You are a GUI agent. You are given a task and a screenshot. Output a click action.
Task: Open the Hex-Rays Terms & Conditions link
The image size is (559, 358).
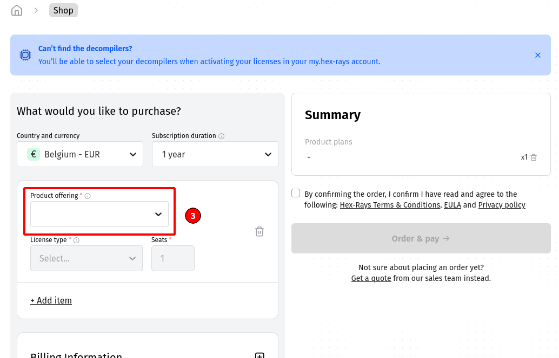point(390,205)
